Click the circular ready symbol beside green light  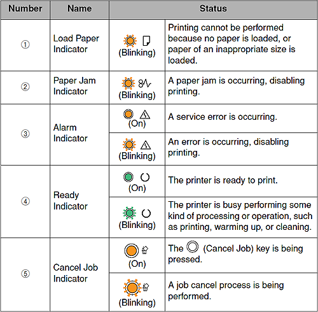coord(145,177)
